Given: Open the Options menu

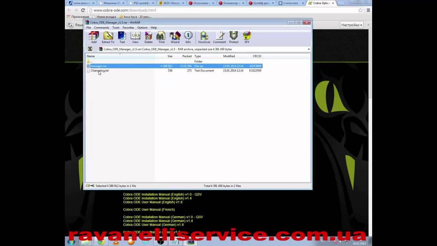Looking at the screenshot, I should (142, 28).
